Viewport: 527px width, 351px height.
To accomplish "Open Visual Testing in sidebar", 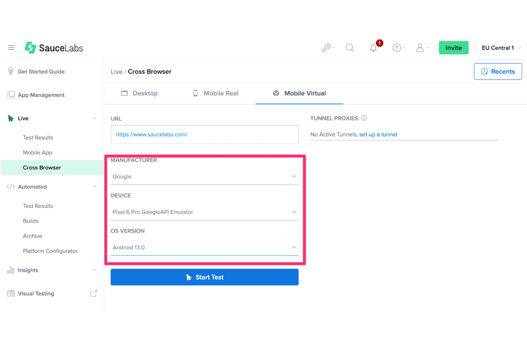I will pyautogui.click(x=36, y=293).
